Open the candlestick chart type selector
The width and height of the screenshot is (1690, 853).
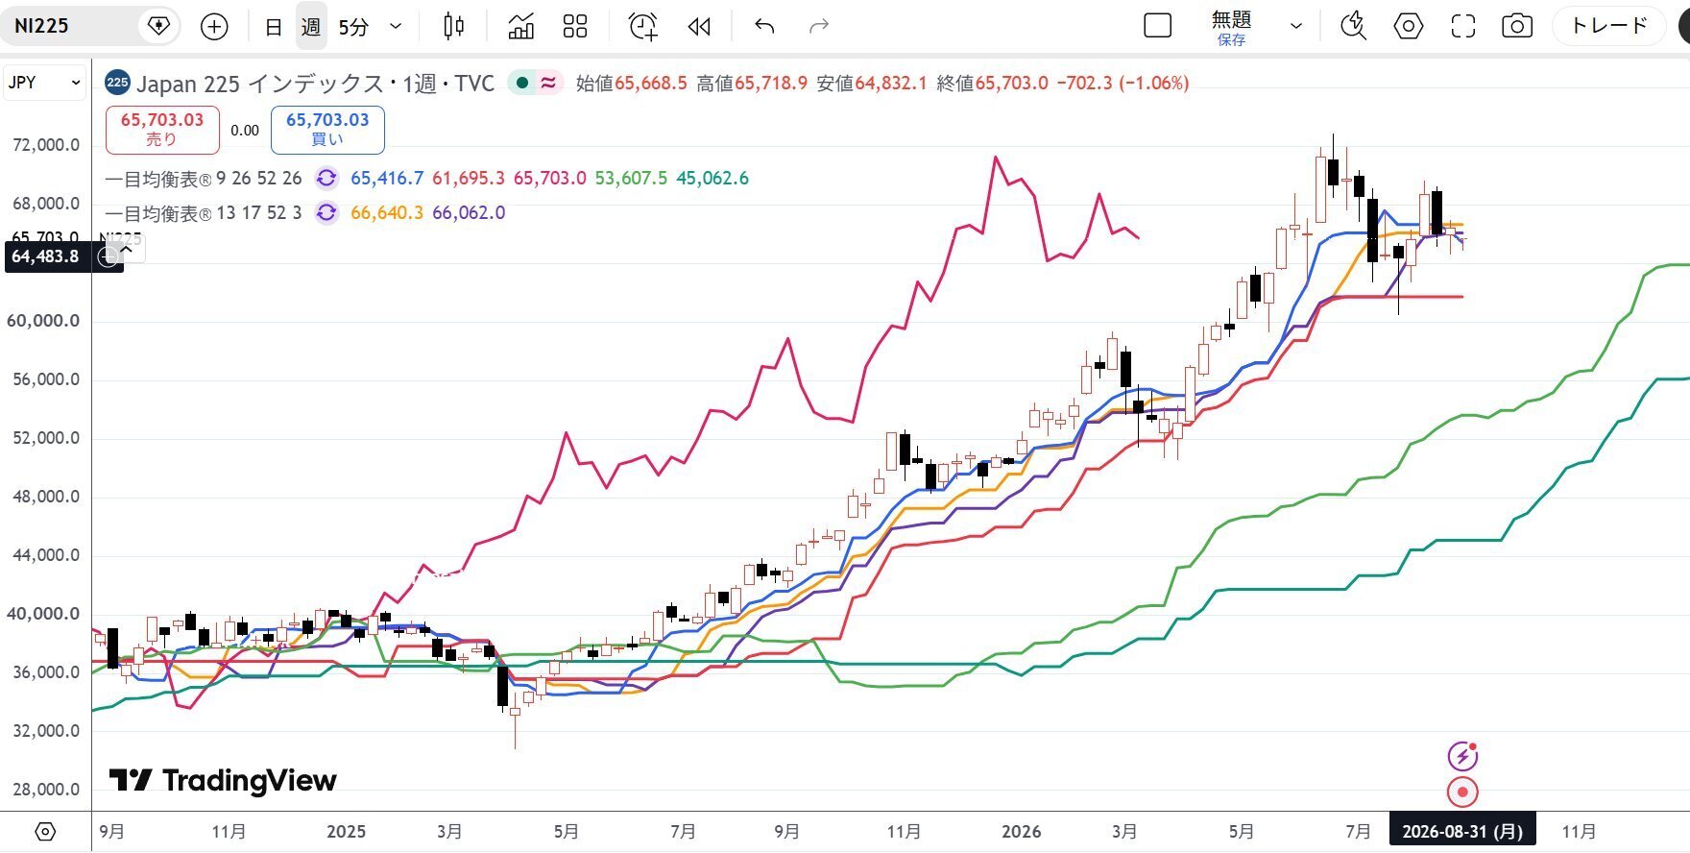click(454, 26)
